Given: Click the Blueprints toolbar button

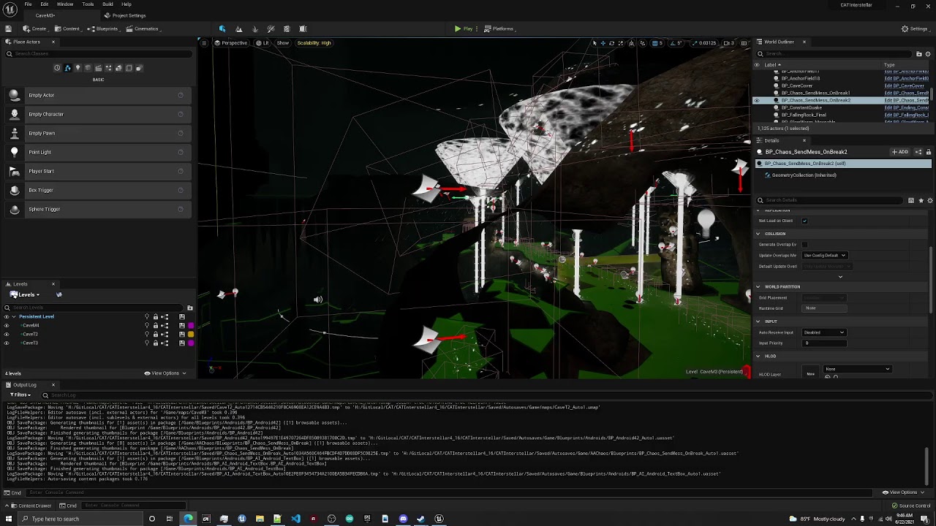Looking at the screenshot, I should [102, 28].
